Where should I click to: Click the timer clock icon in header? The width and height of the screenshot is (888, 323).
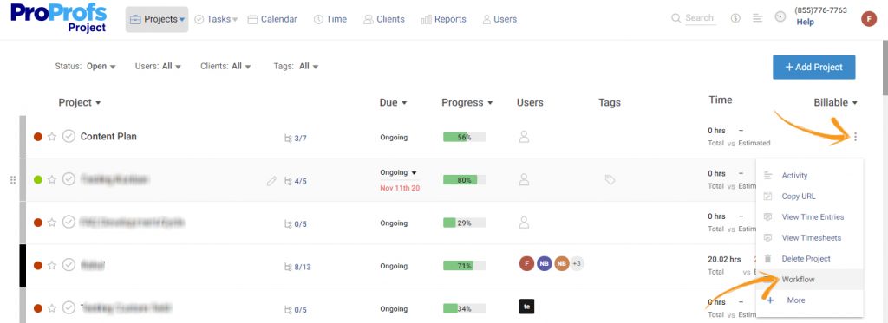click(780, 17)
